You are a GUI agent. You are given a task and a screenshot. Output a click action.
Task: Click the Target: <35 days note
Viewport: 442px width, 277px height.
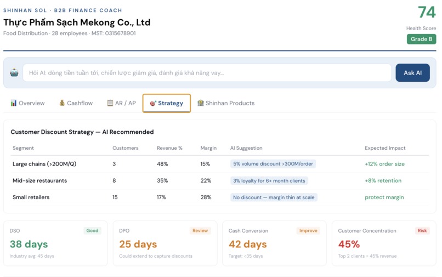click(x=246, y=256)
